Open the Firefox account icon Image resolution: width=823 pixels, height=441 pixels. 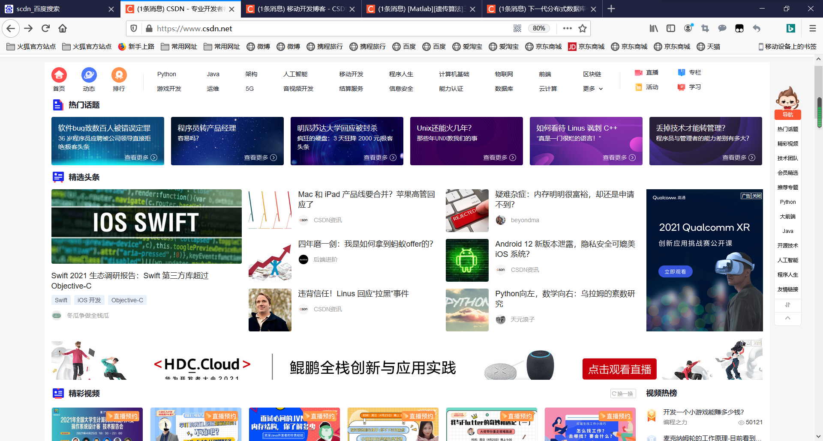pos(688,28)
